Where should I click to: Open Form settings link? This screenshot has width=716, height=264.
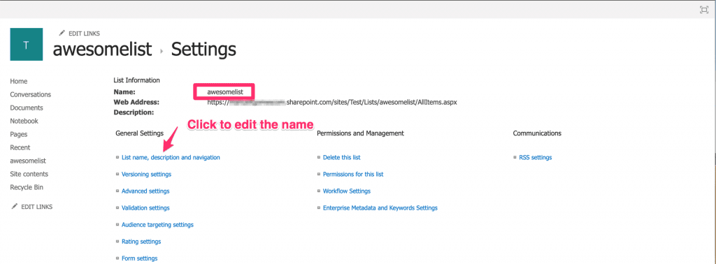(x=139, y=258)
